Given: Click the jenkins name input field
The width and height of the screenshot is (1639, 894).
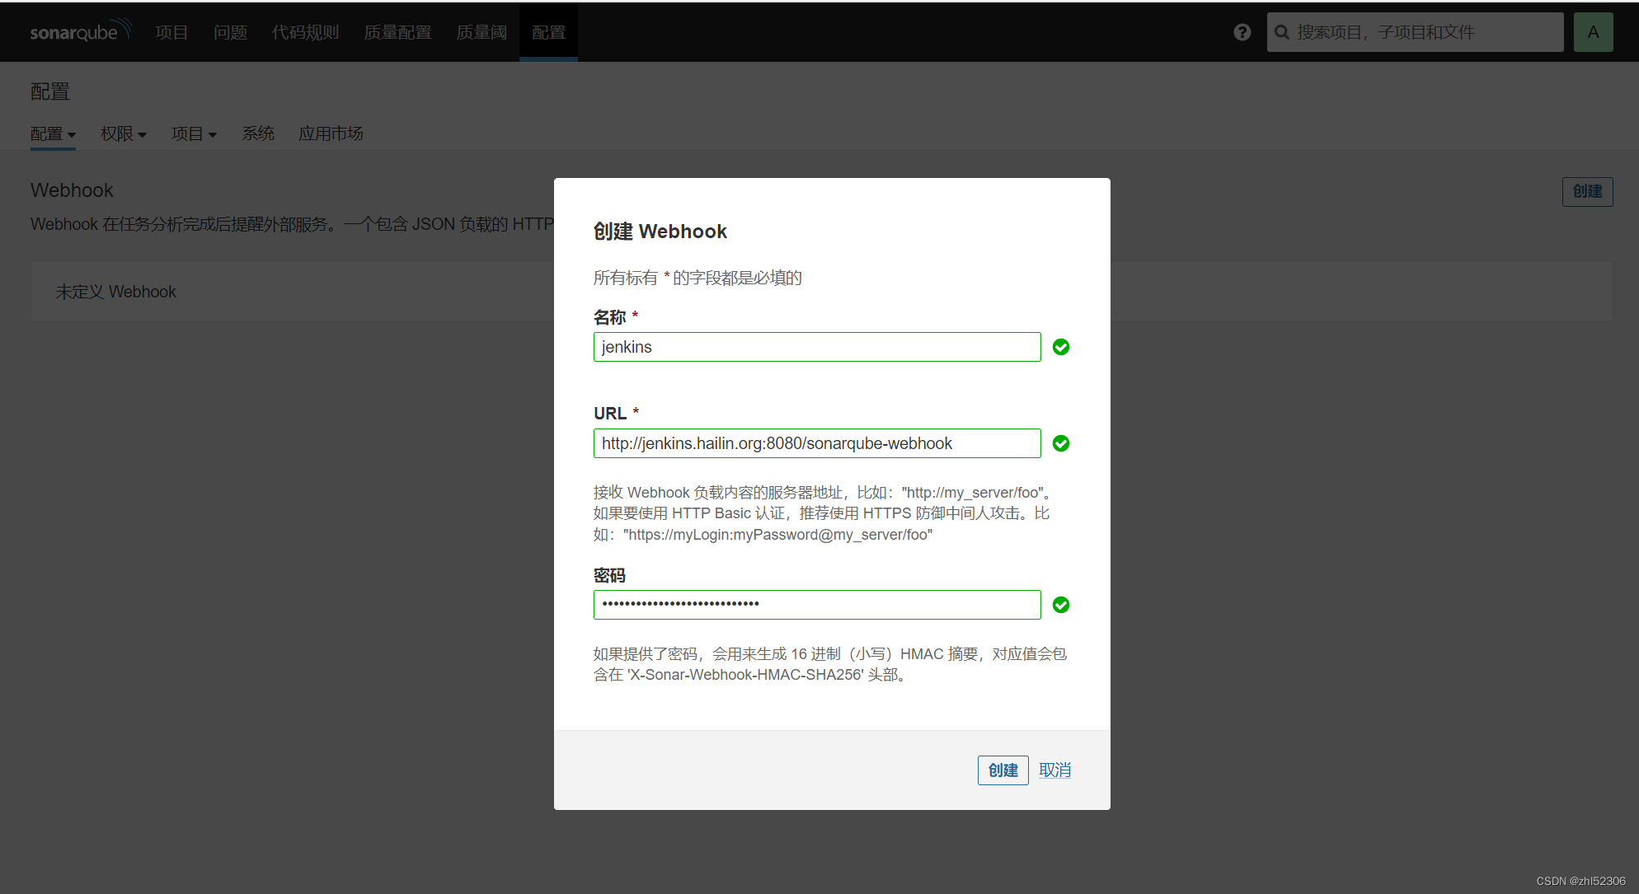Looking at the screenshot, I should tap(816, 347).
